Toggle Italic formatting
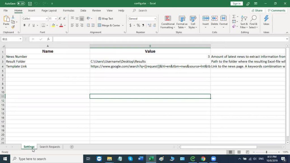Viewport: 290px width, 163px height. coord(29,25)
